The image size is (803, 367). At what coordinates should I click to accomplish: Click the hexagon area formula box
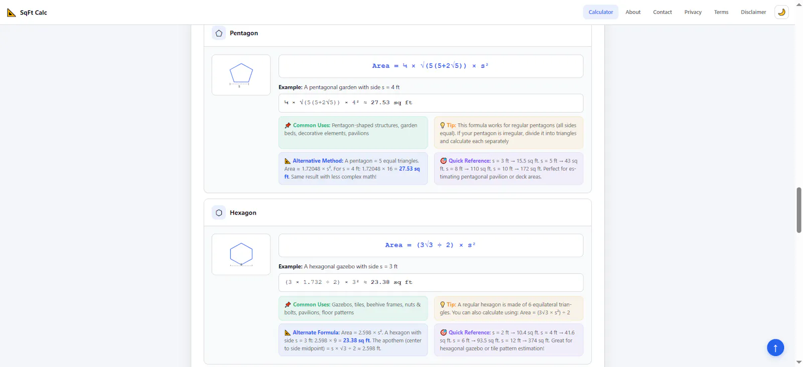[x=431, y=246]
